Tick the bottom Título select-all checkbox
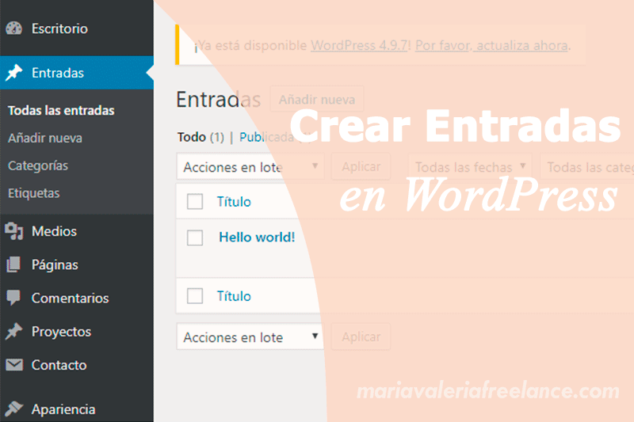 (x=195, y=295)
